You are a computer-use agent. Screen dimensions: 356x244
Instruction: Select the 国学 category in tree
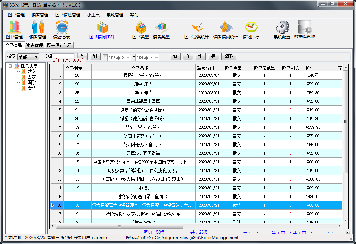point(32,82)
